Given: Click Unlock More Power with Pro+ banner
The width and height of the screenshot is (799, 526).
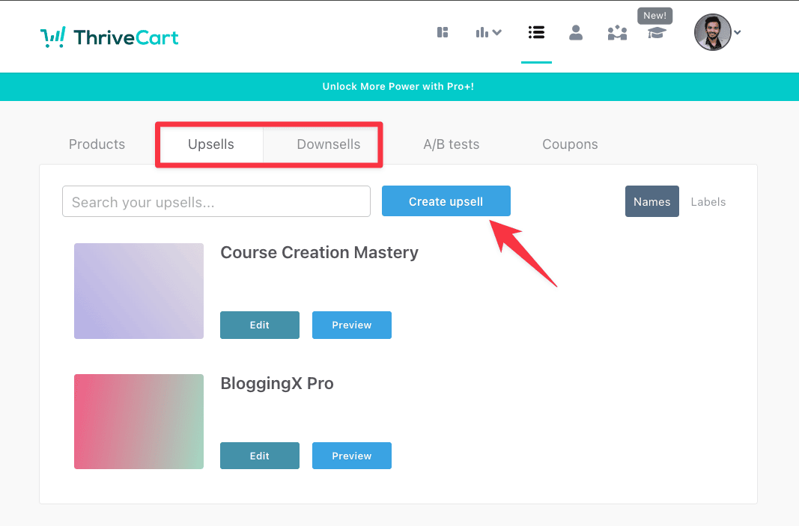Looking at the screenshot, I should coord(398,87).
